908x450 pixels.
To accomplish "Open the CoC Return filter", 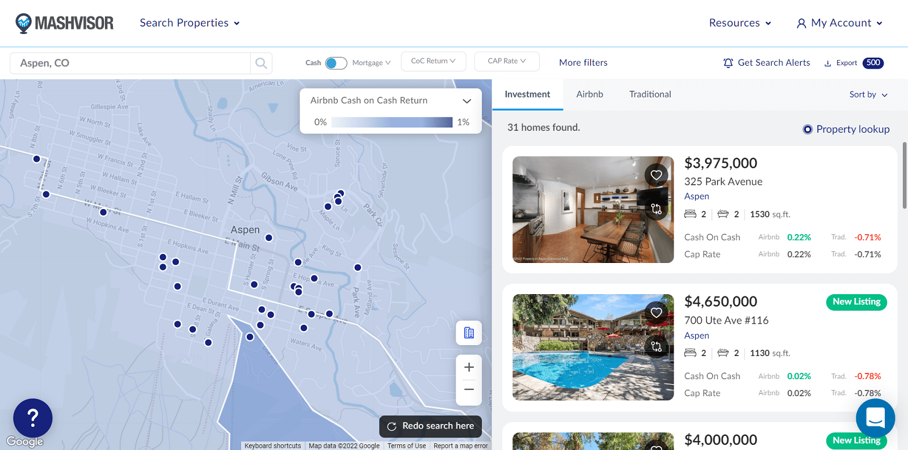I will (x=434, y=61).
